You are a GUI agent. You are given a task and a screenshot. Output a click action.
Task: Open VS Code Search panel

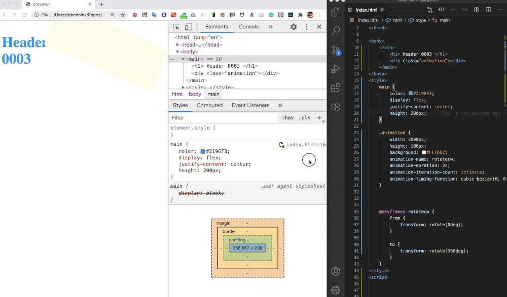point(336,30)
